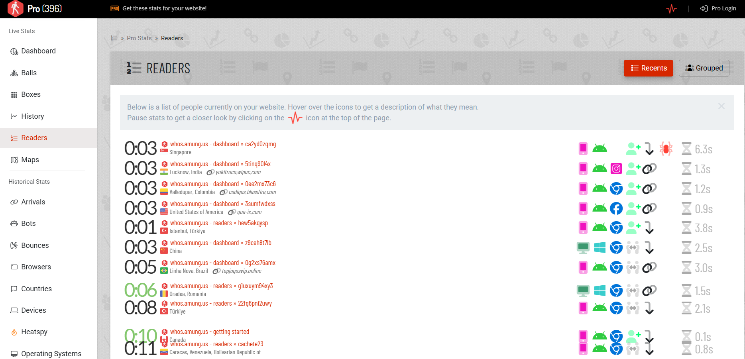Viewport: 745px width, 359px height.
Task: Open the qua-ix.com referrer link
Action: [249, 212]
